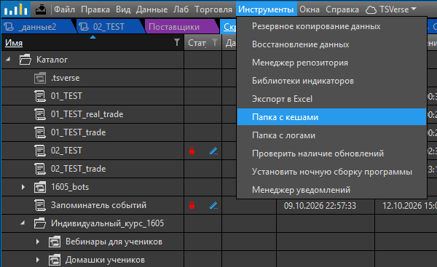Click the script icon on _данные2 tab

9,27
